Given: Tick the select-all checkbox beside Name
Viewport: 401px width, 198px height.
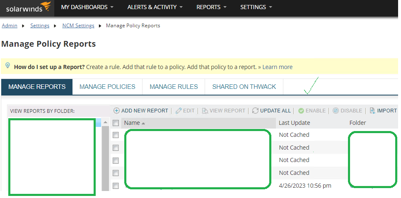Looking at the screenshot, I should [116, 123].
